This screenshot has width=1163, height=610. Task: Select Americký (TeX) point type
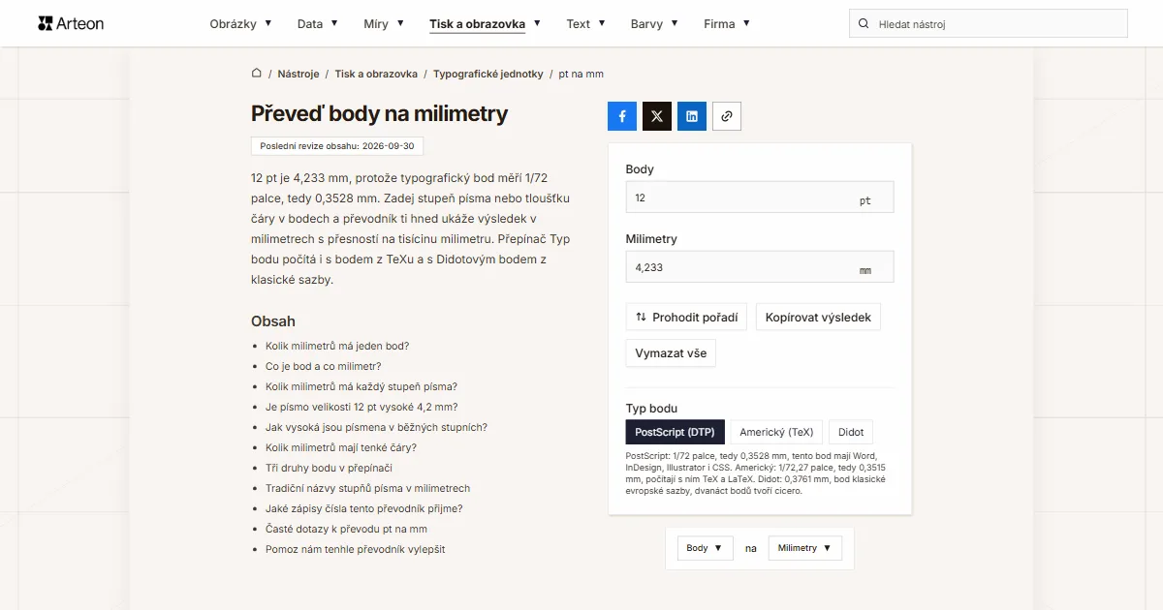[776, 432]
